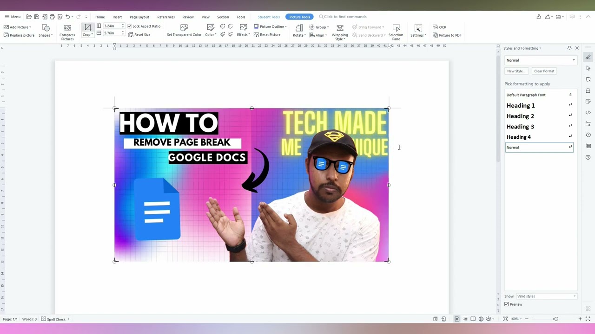Viewport: 595px width, 334px height.
Task: Click the zoom in plus button
Action: (580, 319)
